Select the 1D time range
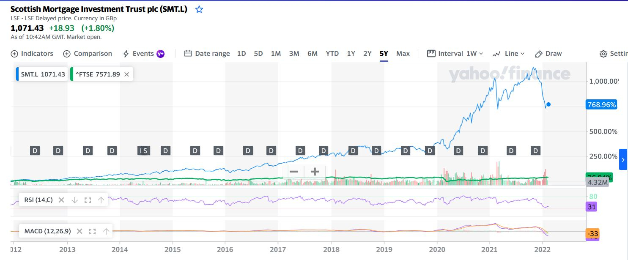This screenshot has height=260, width=628. pyautogui.click(x=241, y=54)
